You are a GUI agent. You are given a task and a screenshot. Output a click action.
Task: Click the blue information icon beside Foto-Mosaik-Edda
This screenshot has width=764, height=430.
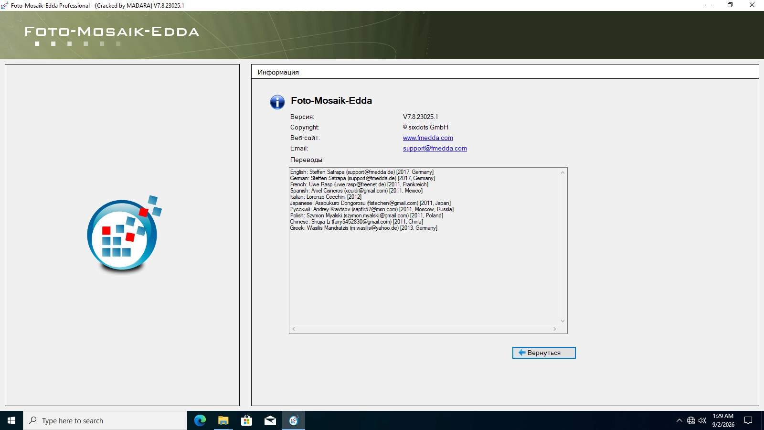point(277,102)
